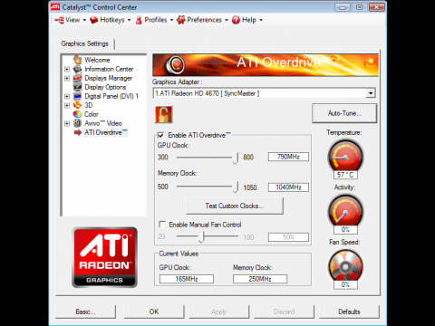Click the View menu icon

(59, 20)
